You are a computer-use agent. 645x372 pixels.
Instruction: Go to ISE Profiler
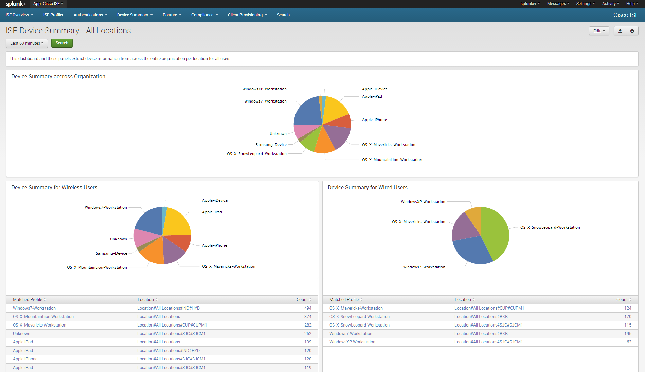coord(53,15)
